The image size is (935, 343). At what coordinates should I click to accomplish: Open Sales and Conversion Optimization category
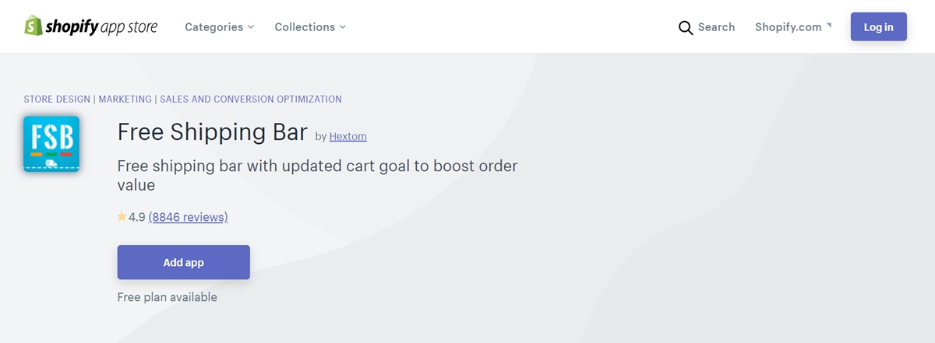click(251, 100)
